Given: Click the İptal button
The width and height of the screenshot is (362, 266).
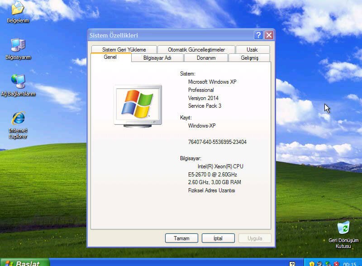Looking at the screenshot, I should 218,238.
